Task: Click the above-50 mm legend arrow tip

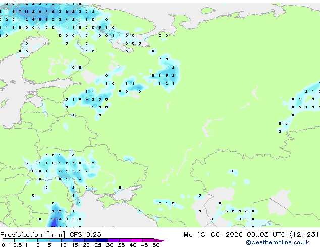Action: point(160,240)
